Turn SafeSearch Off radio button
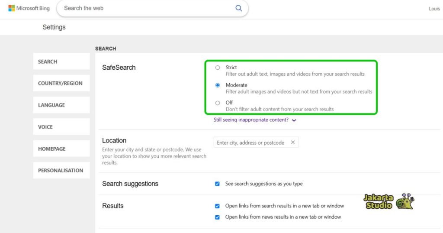Image resolution: width=443 pixels, height=233 pixels. (x=218, y=103)
